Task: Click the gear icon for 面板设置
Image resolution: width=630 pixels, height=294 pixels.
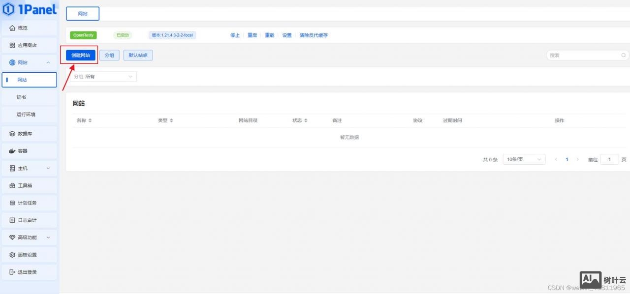Action: coord(12,255)
